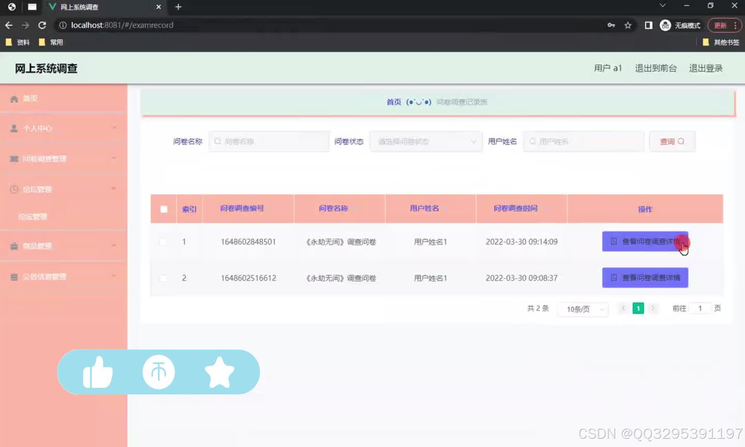The height and width of the screenshot is (447, 745).
Task: Open the new tab plus button
Action: click(x=178, y=7)
